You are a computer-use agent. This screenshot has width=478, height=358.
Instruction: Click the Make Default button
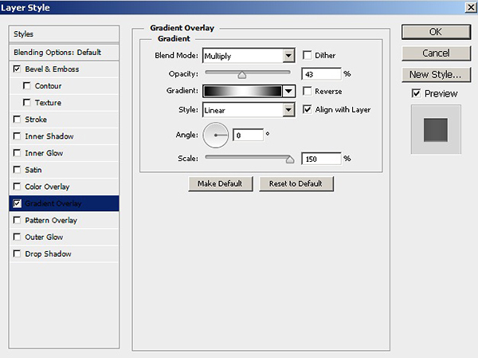coord(220,184)
